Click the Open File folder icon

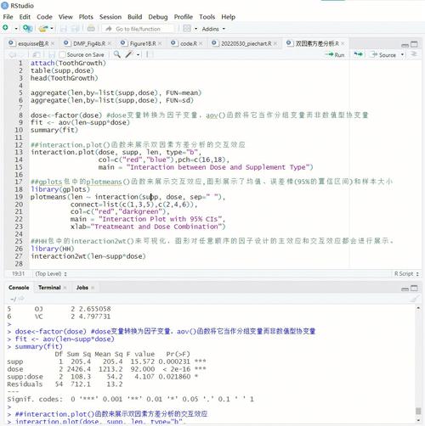pyautogui.click(x=43, y=28)
